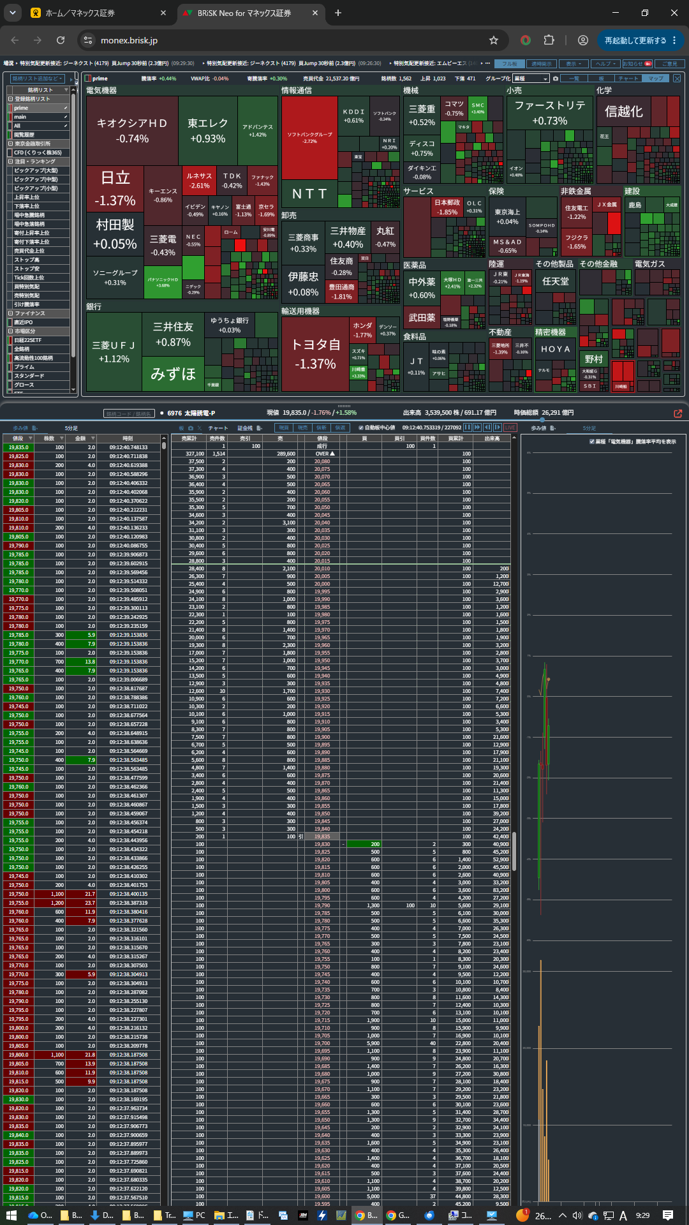Click pause playback button in order book toolbar

[x=468, y=427]
